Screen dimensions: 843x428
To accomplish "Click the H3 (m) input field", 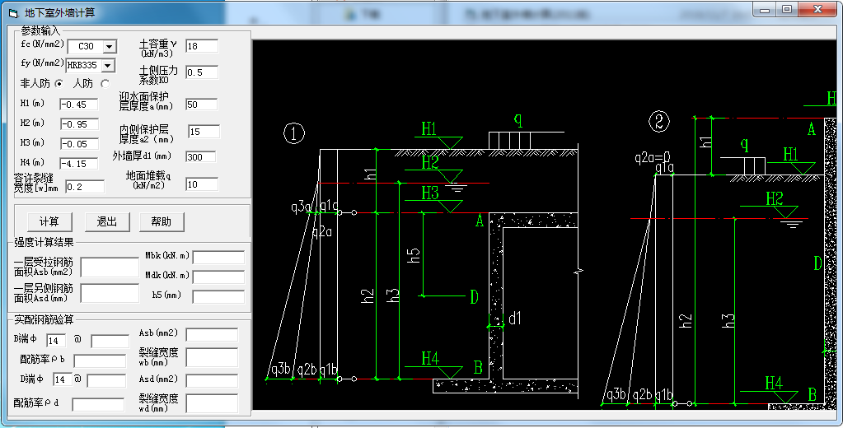I will pyautogui.click(x=79, y=144).
